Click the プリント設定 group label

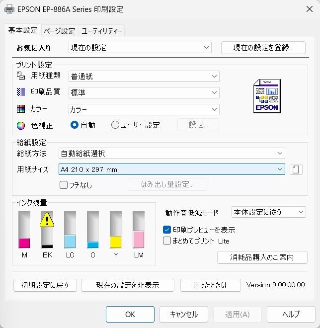pyautogui.click(x=34, y=65)
